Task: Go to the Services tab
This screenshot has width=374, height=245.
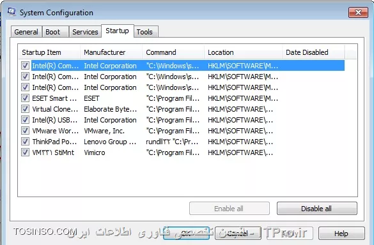Action: coord(85,32)
